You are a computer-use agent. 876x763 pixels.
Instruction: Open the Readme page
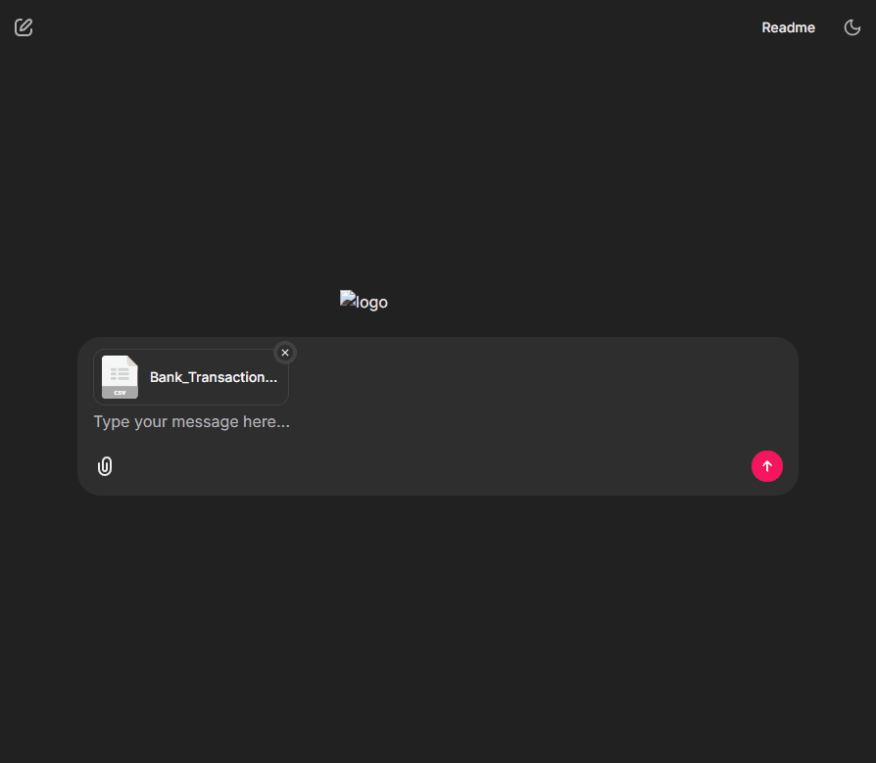pos(788,27)
